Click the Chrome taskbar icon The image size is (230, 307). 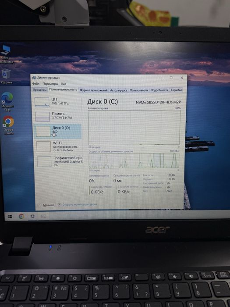(x=21, y=216)
